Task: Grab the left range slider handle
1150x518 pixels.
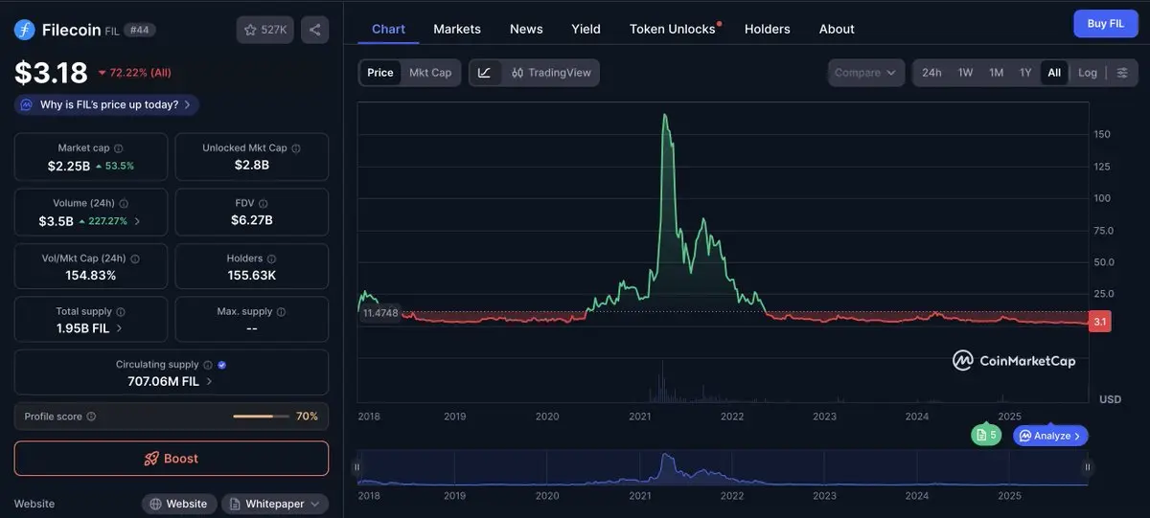Action: click(x=357, y=467)
